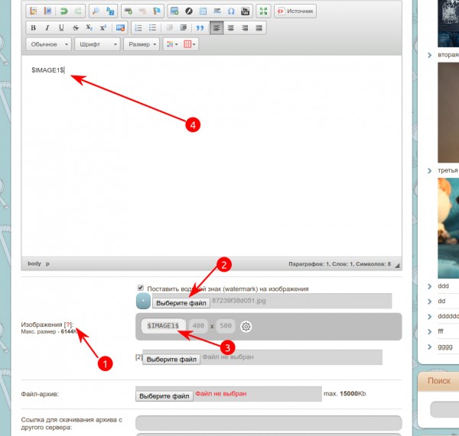This screenshot has height=436, width=459.
Task: Insert an anchor with flag icon
Action: 157,11
